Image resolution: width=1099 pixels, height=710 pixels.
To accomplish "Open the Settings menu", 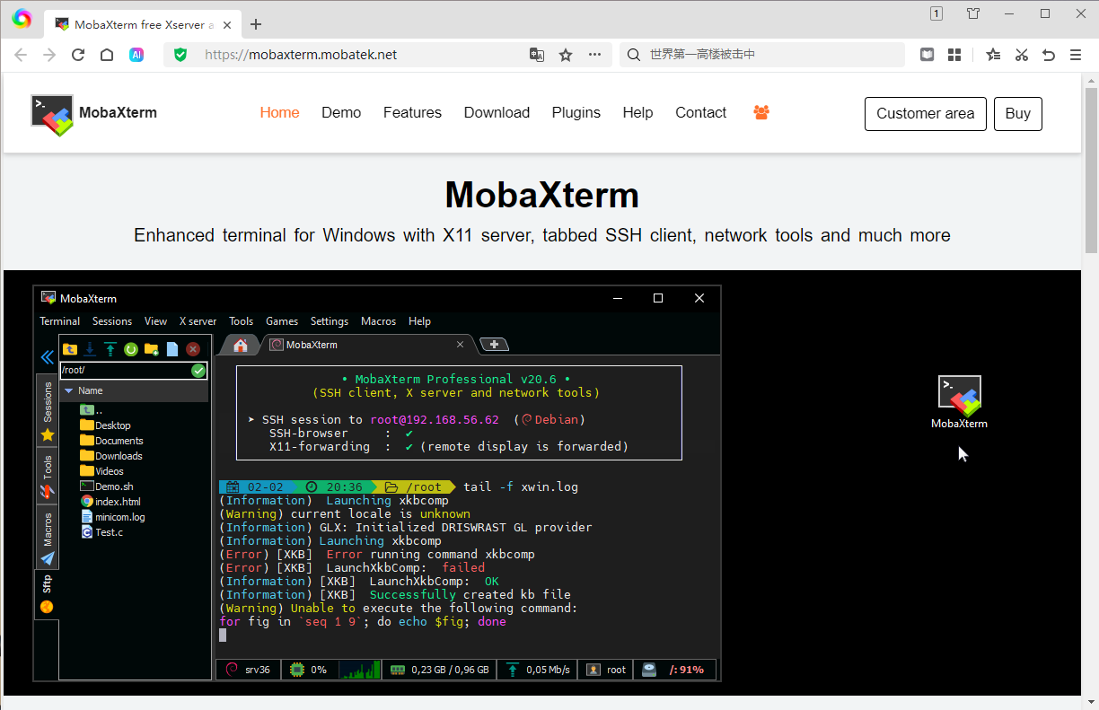I will (x=330, y=321).
